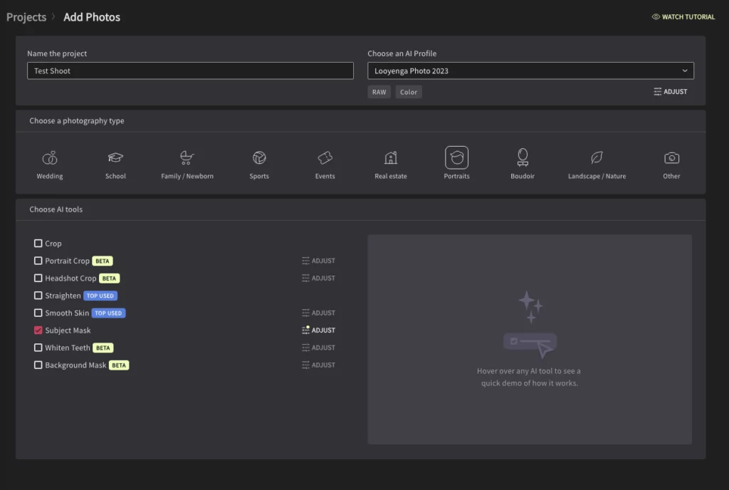
Task: Click Adjust next to the AI Profile
Action: point(669,91)
